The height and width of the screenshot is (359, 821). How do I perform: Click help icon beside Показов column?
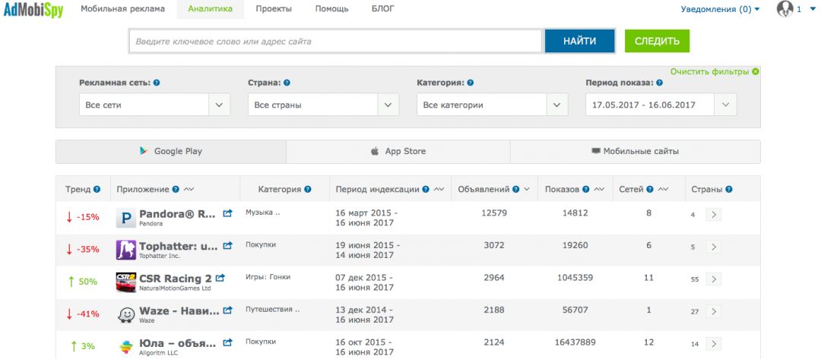(x=586, y=190)
